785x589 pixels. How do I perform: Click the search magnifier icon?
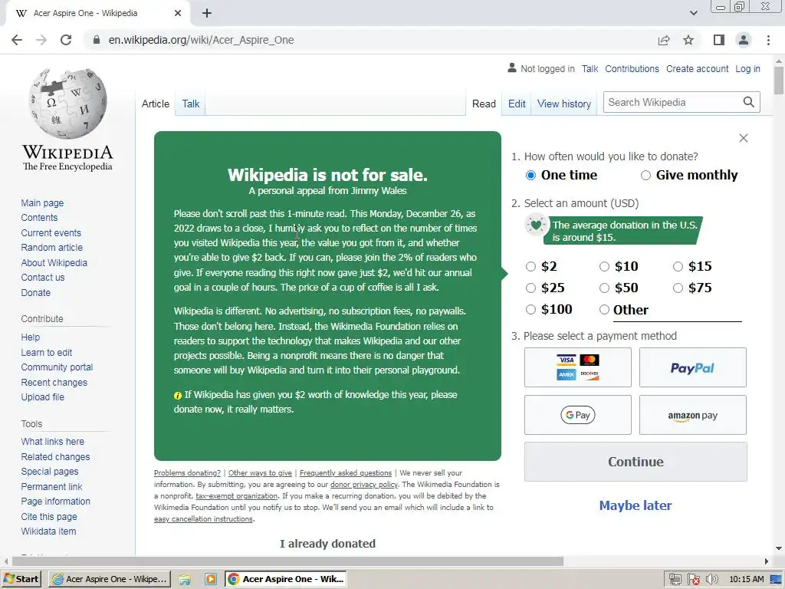pos(748,102)
